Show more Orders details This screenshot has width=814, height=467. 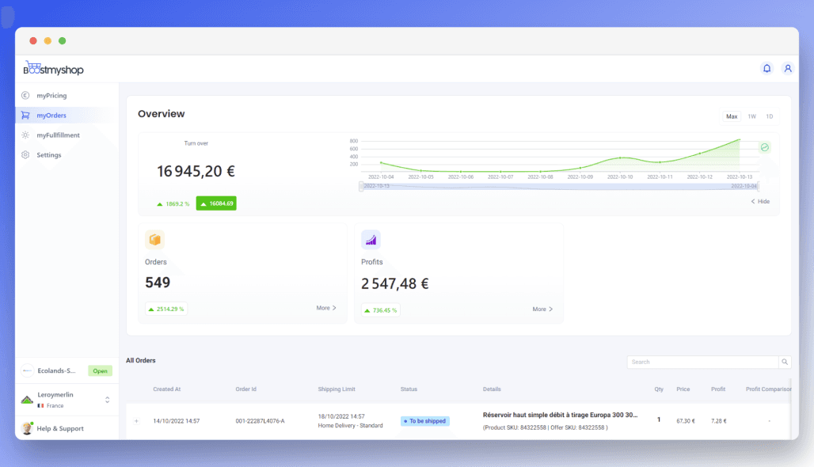tap(326, 308)
